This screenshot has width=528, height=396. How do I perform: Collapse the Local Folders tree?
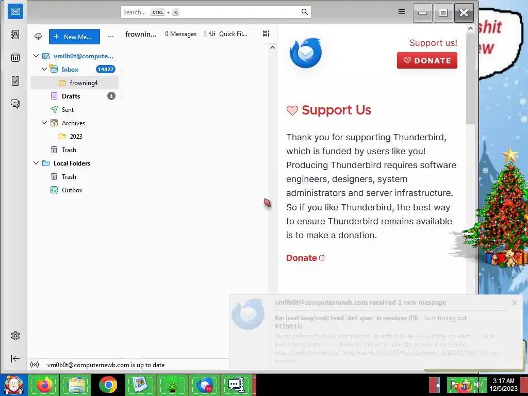(36, 163)
